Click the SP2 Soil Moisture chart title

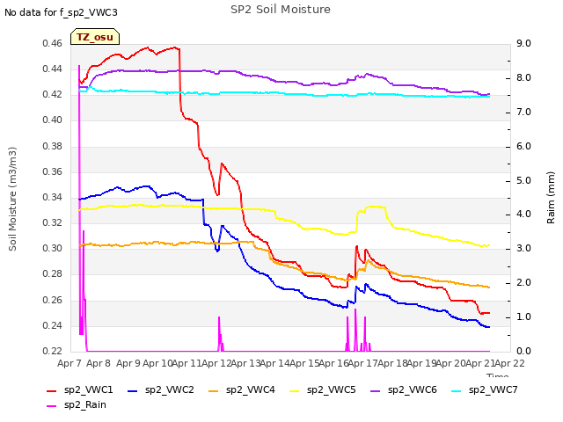tap(281, 10)
